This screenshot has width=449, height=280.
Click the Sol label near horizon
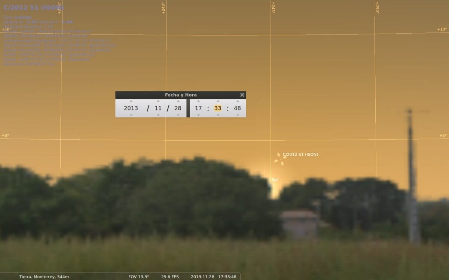[x=274, y=180]
